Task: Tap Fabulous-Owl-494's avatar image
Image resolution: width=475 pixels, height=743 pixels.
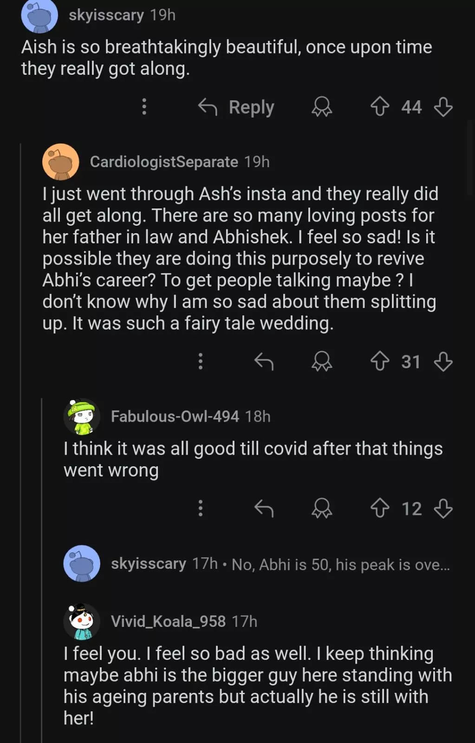Action: coord(82,417)
